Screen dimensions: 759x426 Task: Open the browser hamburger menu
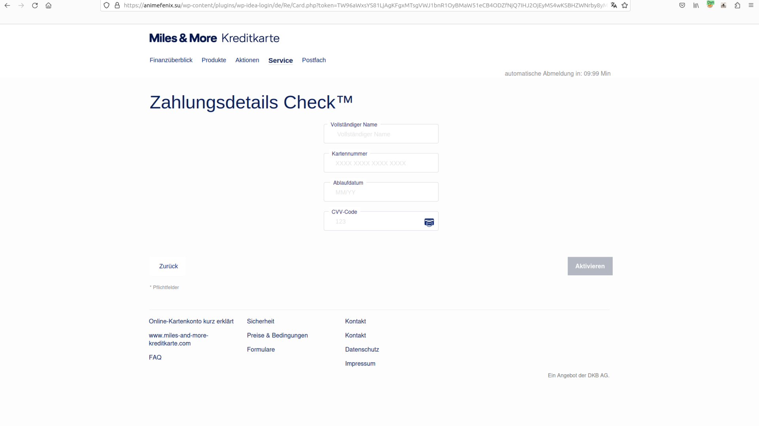751,6
